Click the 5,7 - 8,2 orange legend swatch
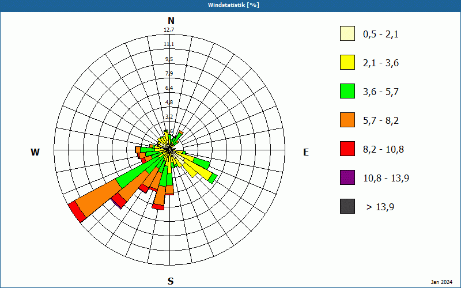The width and height of the screenshot is (461, 288). tap(347, 120)
